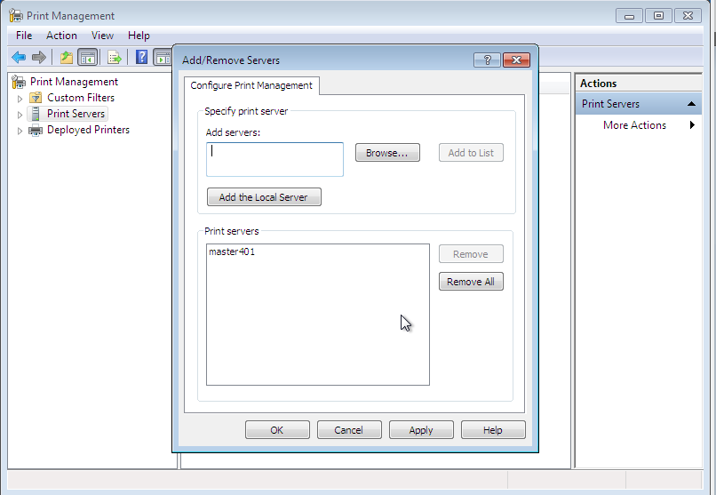Open the File menu

pyautogui.click(x=24, y=36)
